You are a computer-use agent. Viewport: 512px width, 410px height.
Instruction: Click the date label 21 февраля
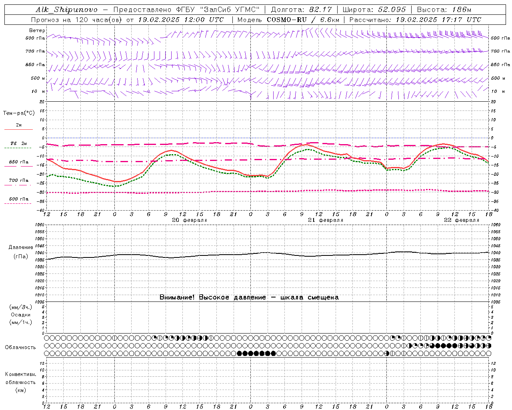(x=326, y=220)
